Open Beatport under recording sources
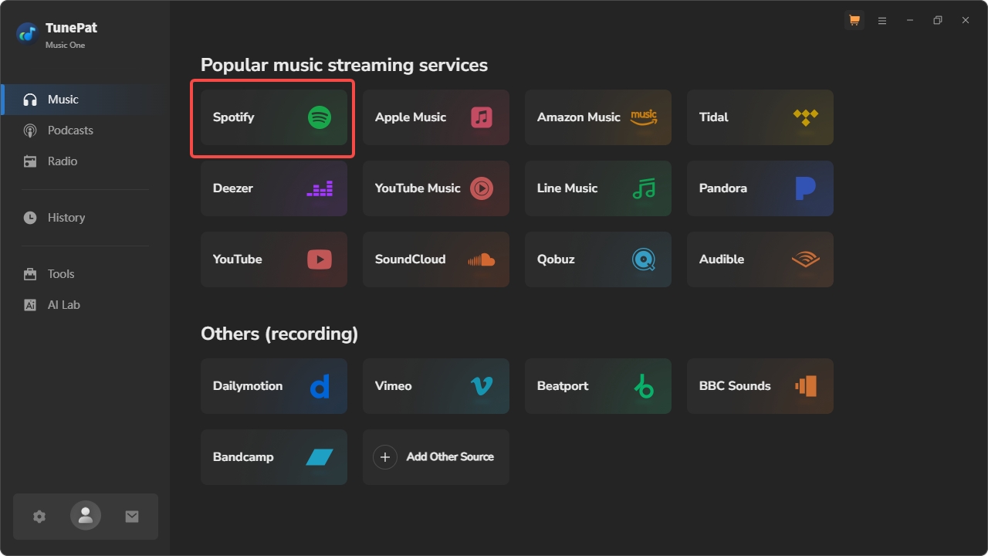 tap(597, 386)
